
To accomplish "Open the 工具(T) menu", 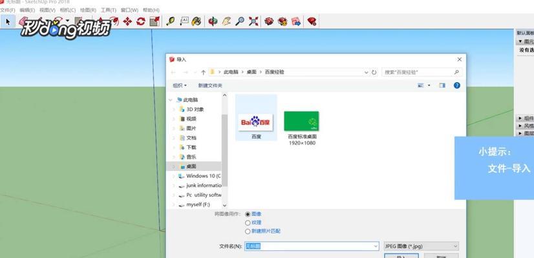I will [x=109, y=10].
